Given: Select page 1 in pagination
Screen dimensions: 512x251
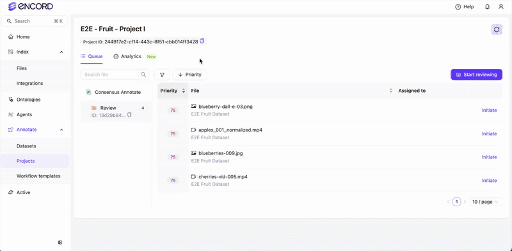Looking at the screenshot, I should (x=456, y=202).
